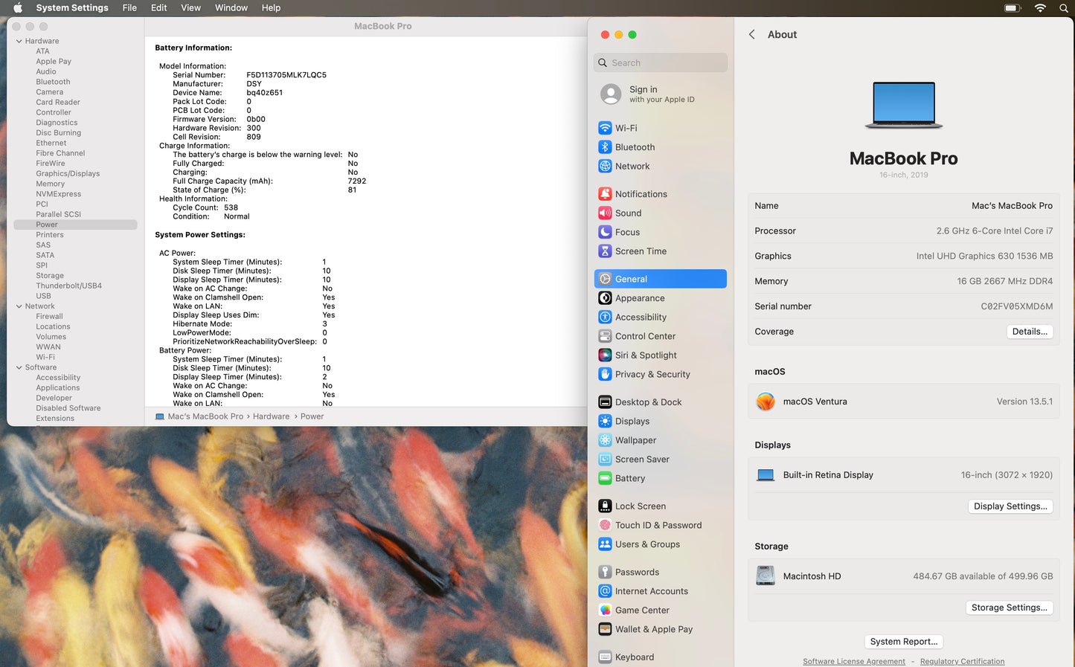Image resolution: width=1075 pixels, height=667 pixels.
Task: Go back using the About back chevron
Action: 751,34
